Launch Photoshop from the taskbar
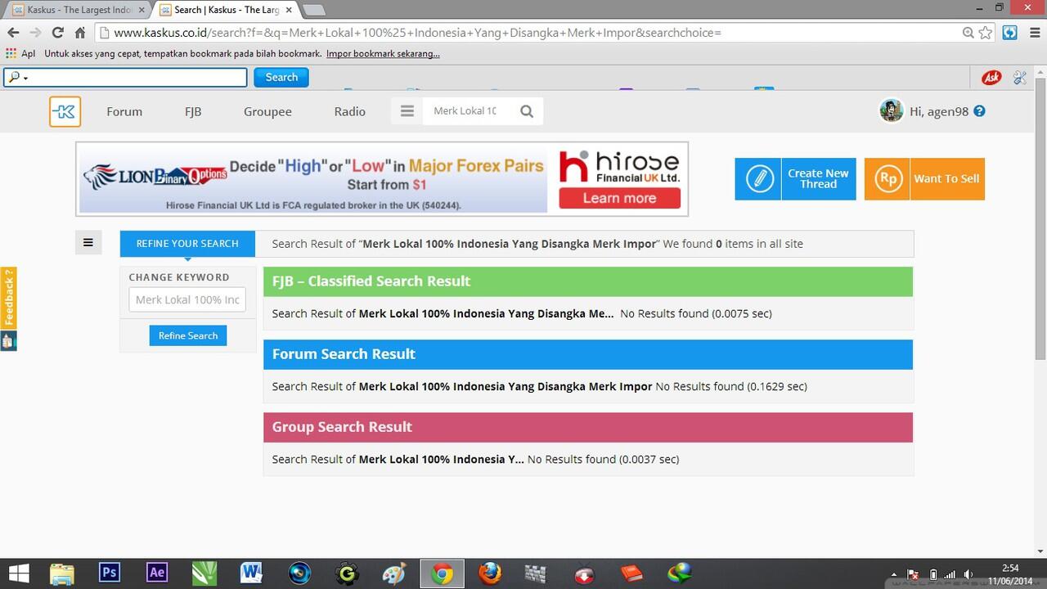1047x589 pixels. click(110, 573)
